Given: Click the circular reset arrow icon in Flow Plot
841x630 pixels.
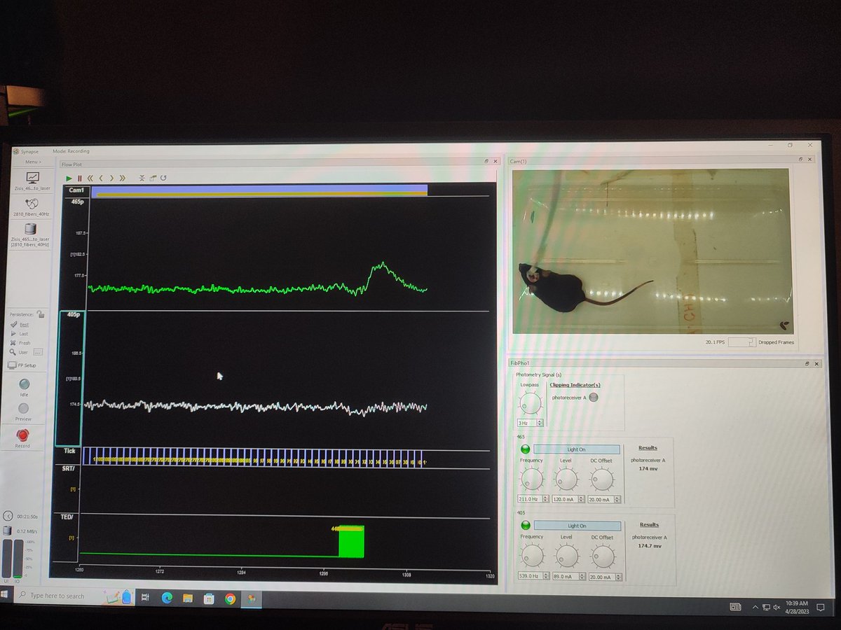Looking at the screenshot, I should coord(163,178).
